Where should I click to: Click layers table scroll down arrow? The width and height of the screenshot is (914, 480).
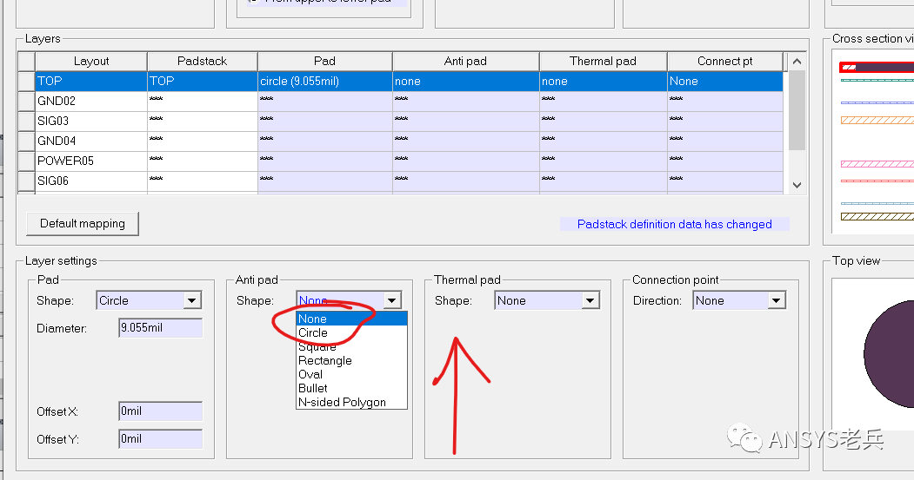coord(797,185)
